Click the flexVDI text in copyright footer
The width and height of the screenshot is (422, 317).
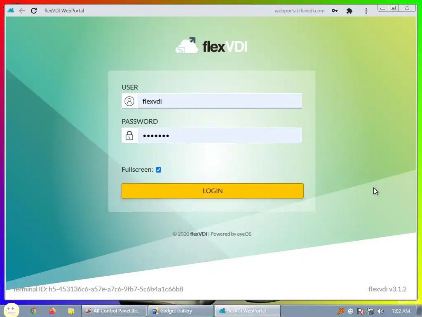click(x=199, y=234)
